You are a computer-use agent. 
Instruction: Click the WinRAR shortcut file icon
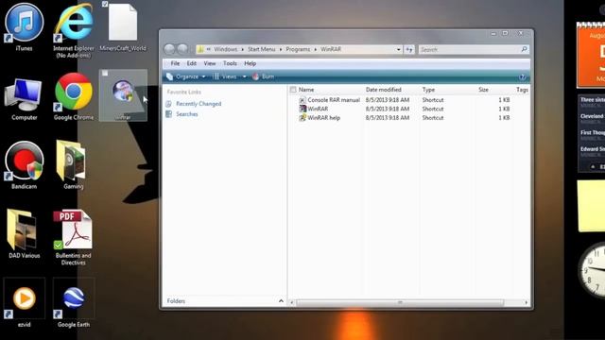coord(302,109)
